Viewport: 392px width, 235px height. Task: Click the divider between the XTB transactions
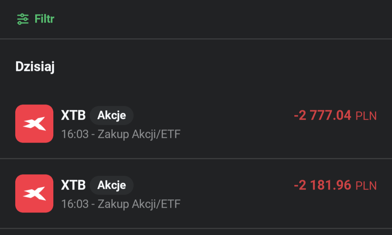[196, 159]
